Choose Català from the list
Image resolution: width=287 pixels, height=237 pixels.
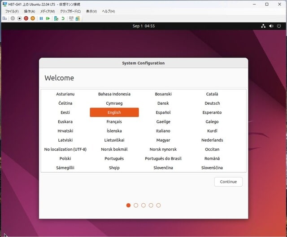[x=212, y=94]
